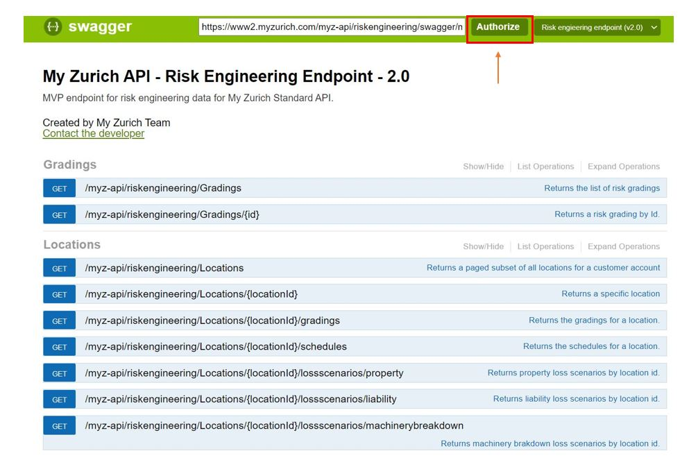Click the GET badge for the Locations list endpoint
Screen dimensions: 689x469
60,268
